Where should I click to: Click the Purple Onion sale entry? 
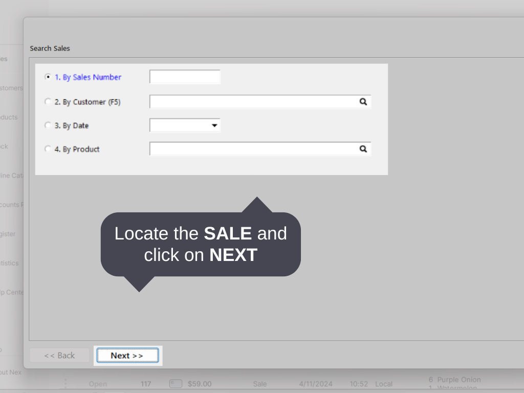[454, 380]
